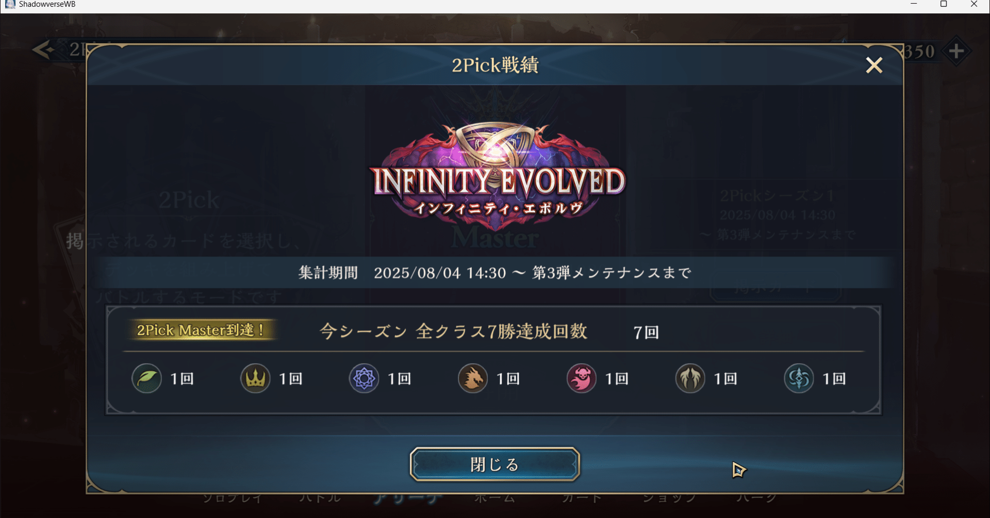This screenshot has height=518, width=990.
Task: Click the winged Havencraft class icon
Action: (x=690, y=378)
